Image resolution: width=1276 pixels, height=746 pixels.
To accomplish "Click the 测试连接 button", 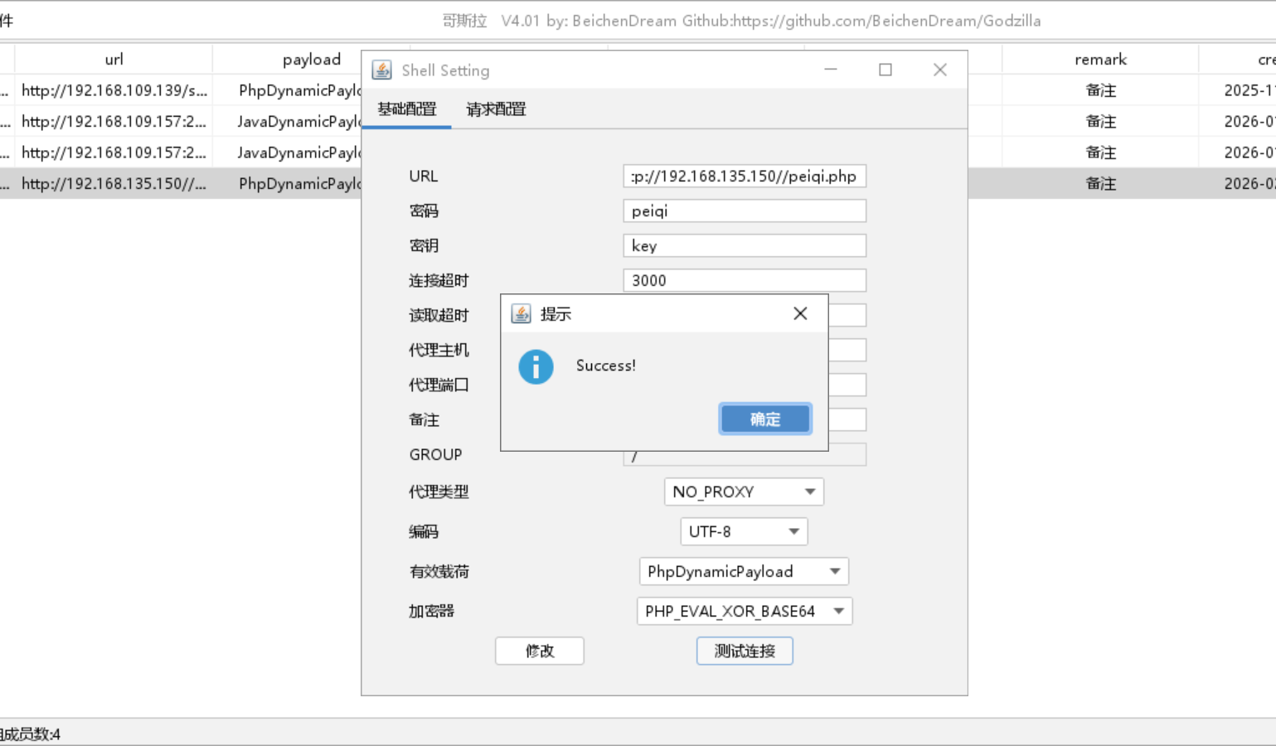I will click(x=745, y=651).
